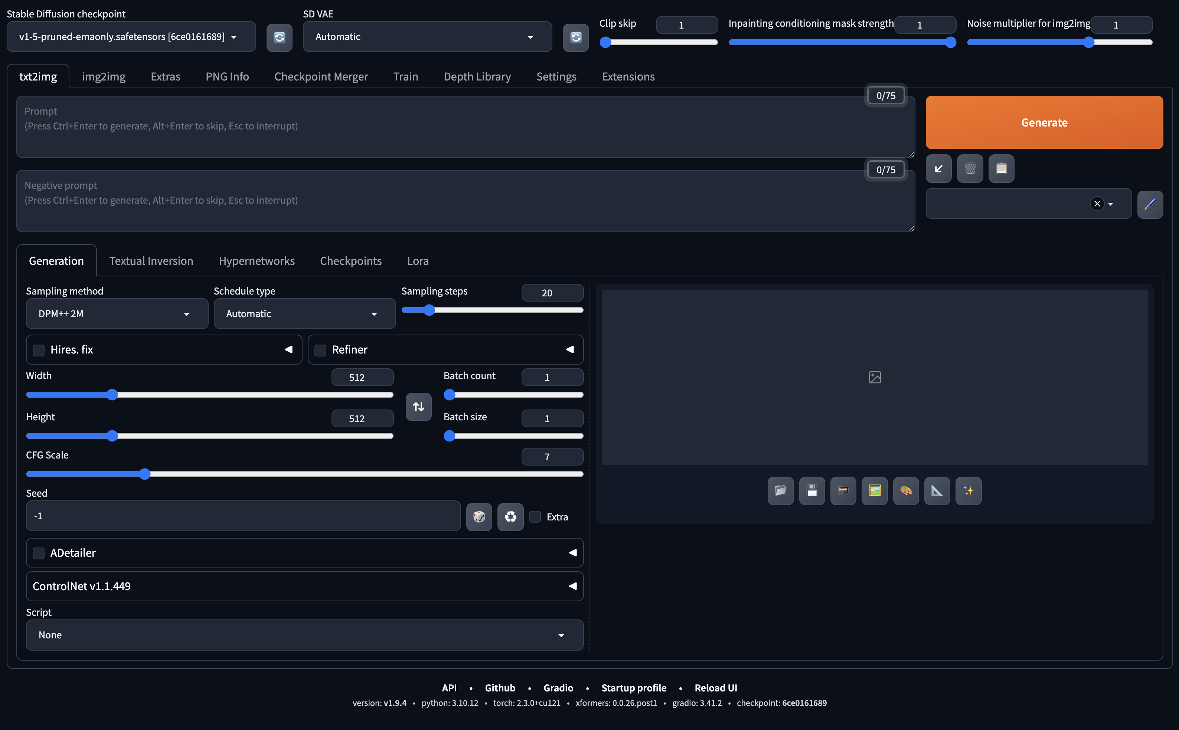Expand the ControlNet v1.1.449 panel
The image size is (1179, 730).
pos(304,586)
